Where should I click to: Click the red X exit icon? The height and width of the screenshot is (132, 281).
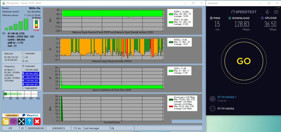[37, 122]
